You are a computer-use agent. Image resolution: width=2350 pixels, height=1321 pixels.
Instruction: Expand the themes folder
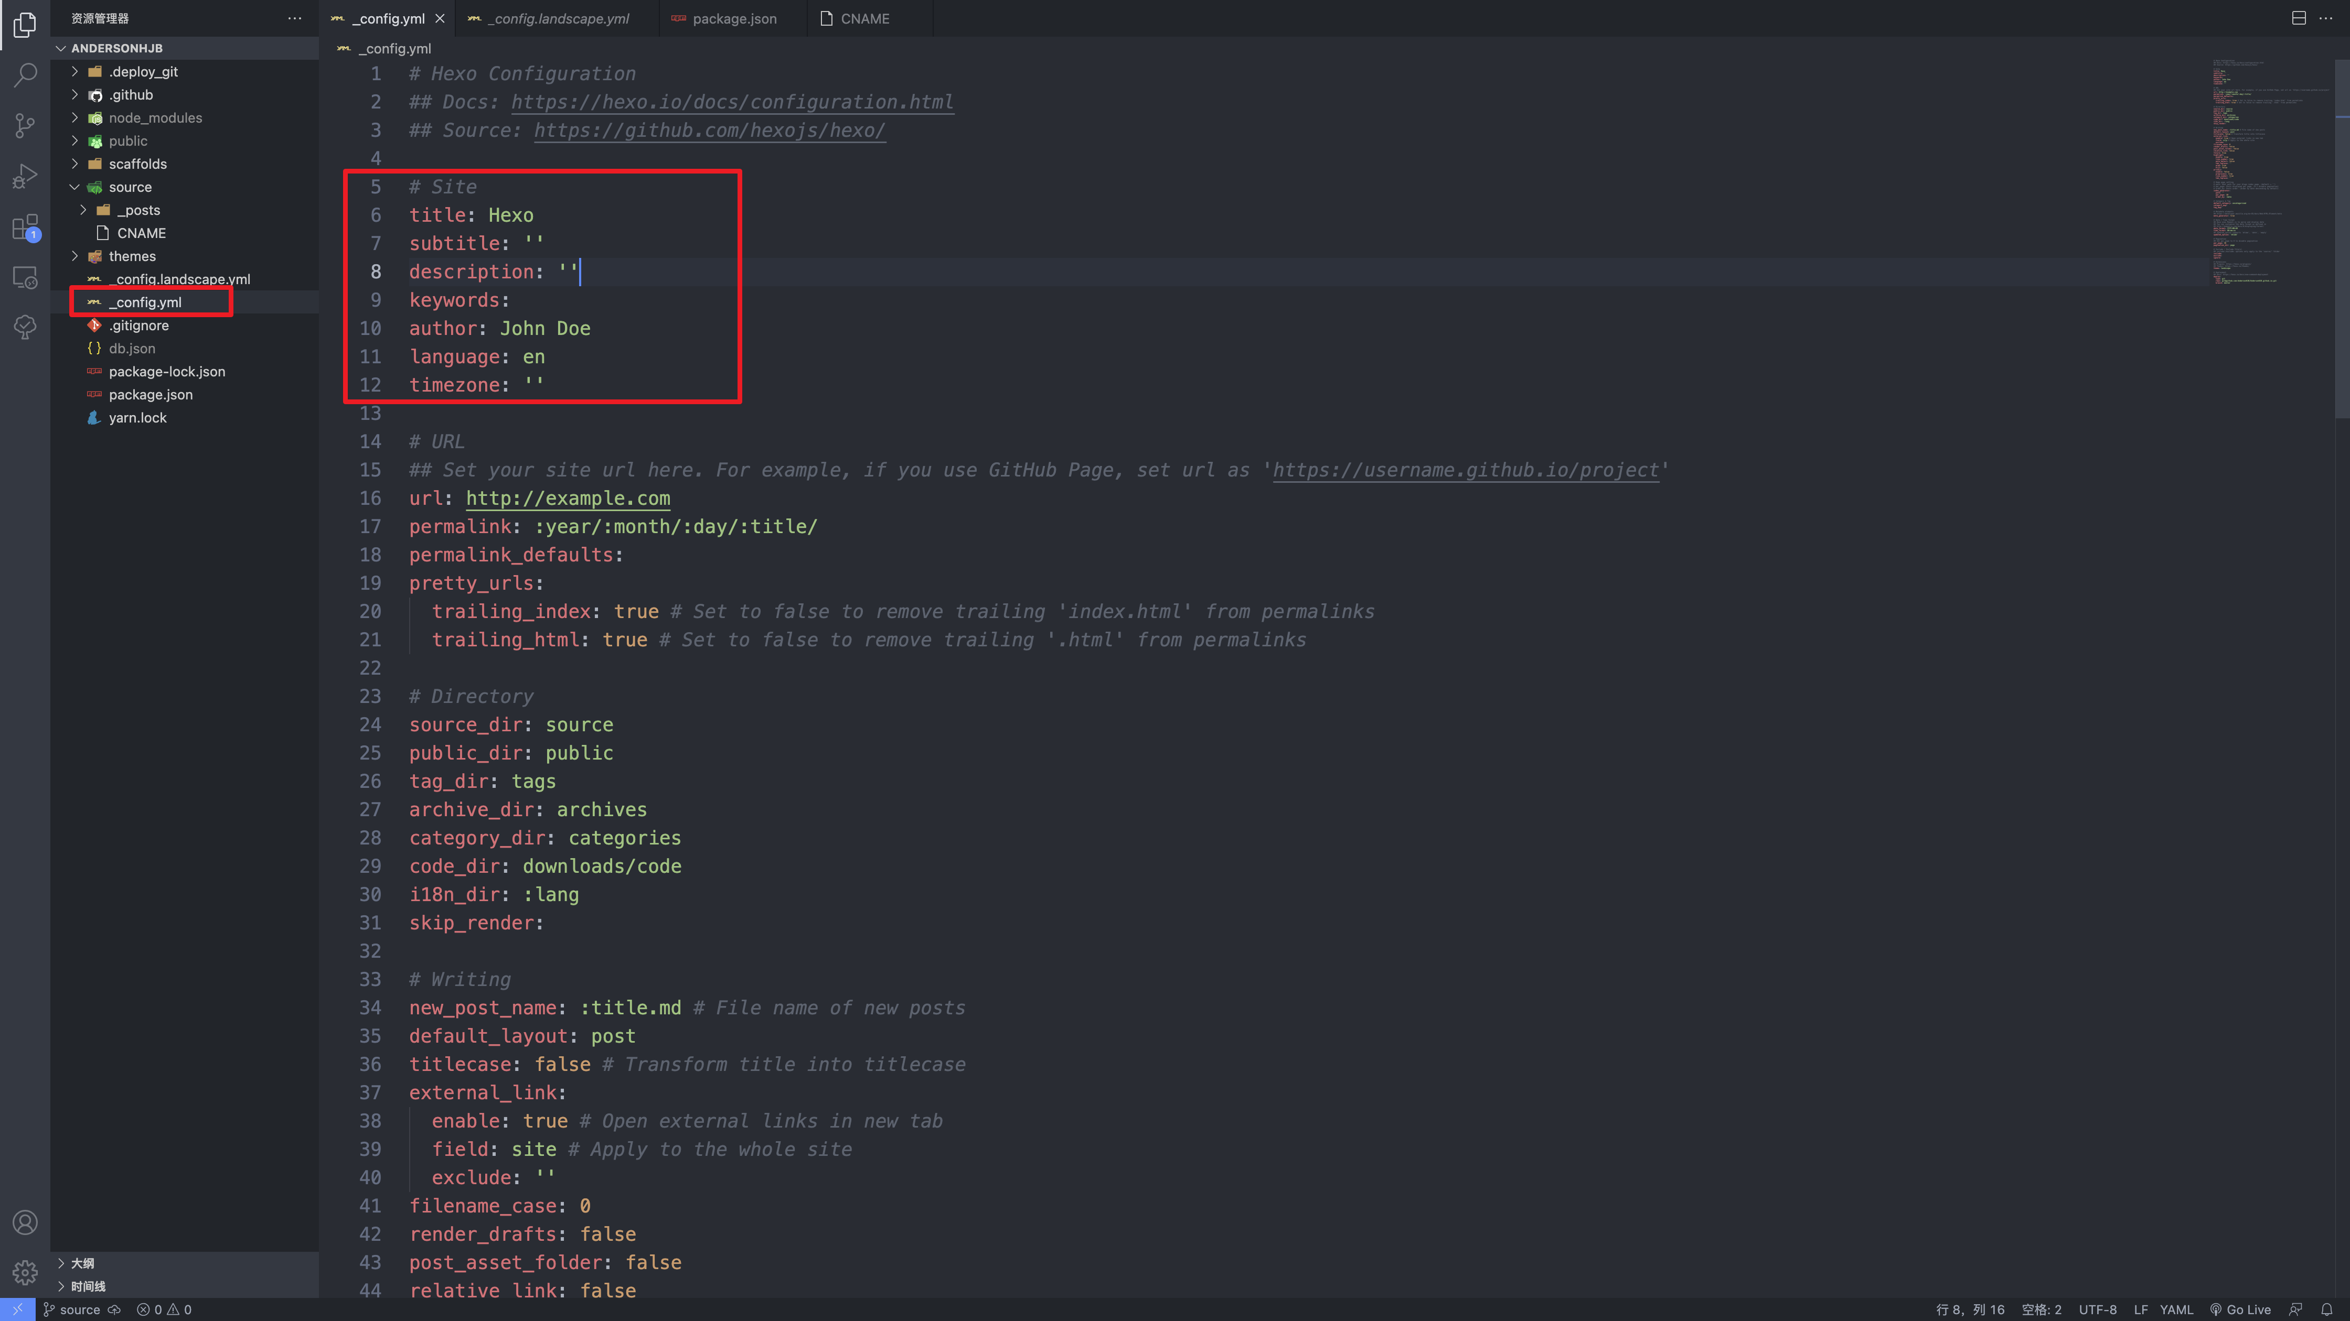[x=185, y=256]
